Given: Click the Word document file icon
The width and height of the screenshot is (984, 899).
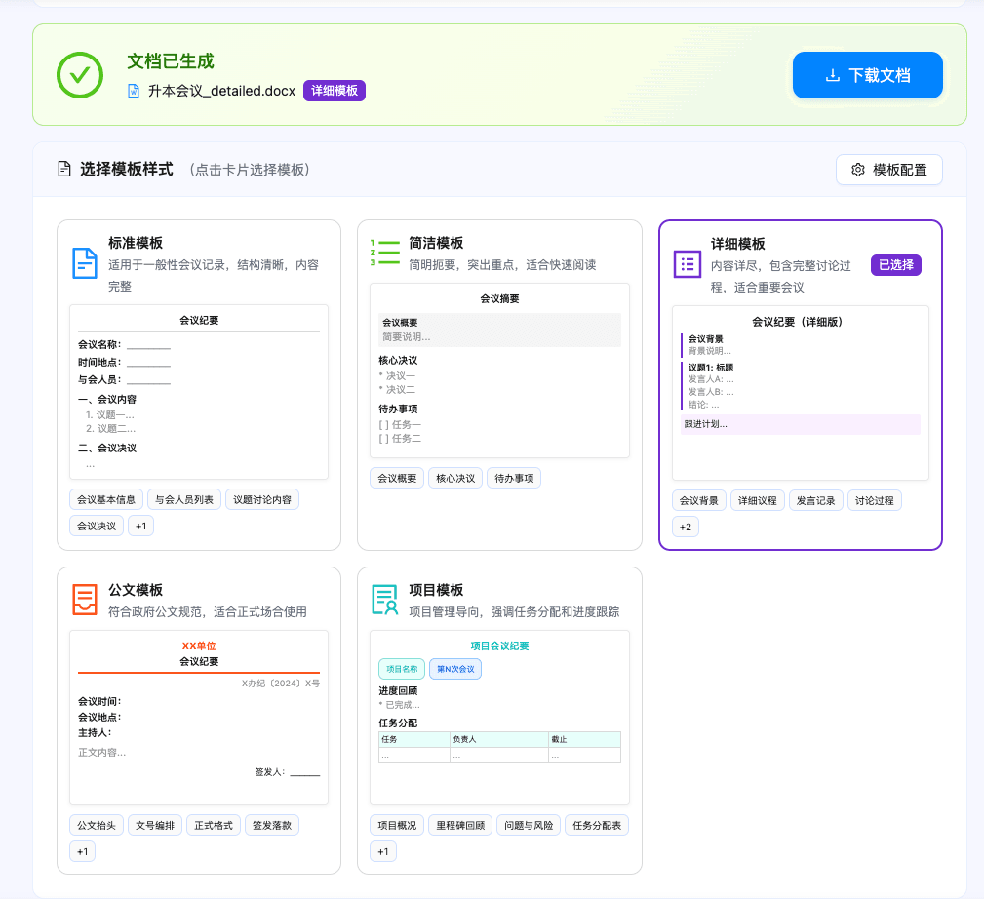Looking at the screenshot, I should coord(134,91).
